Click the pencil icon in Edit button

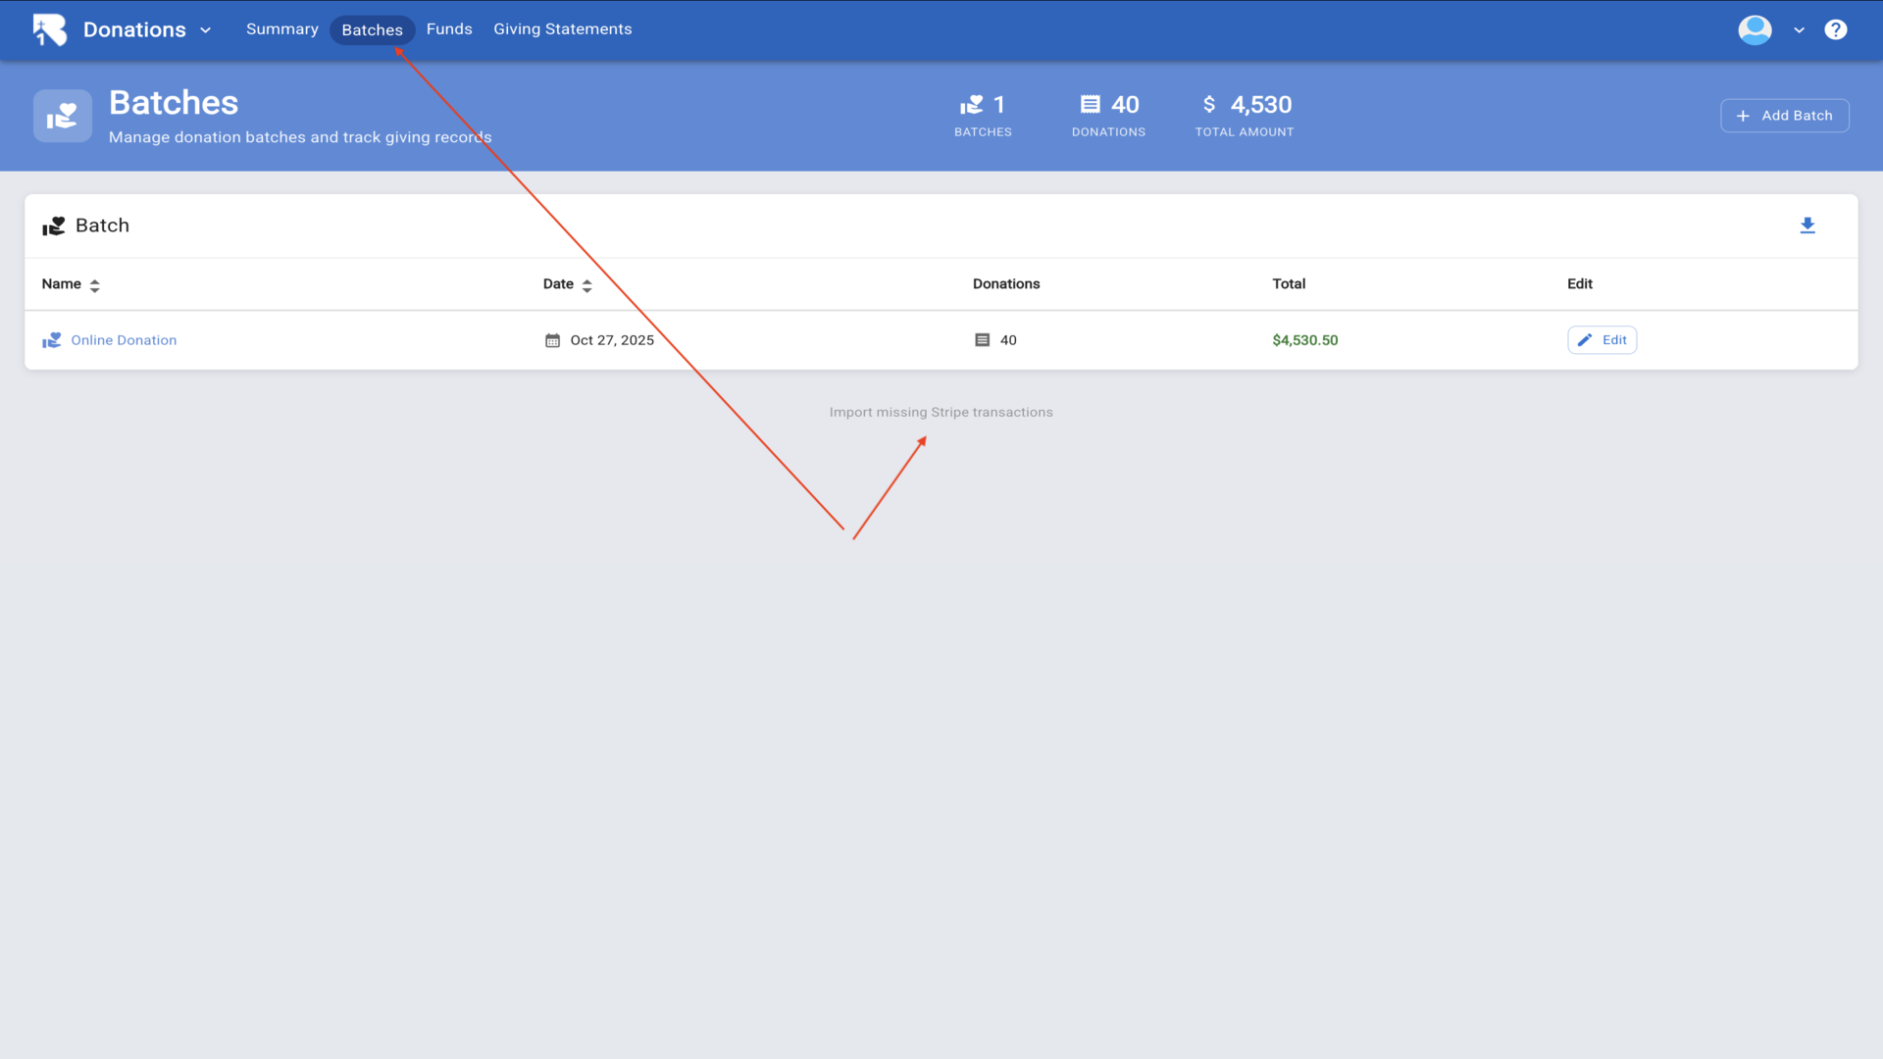1585,340
